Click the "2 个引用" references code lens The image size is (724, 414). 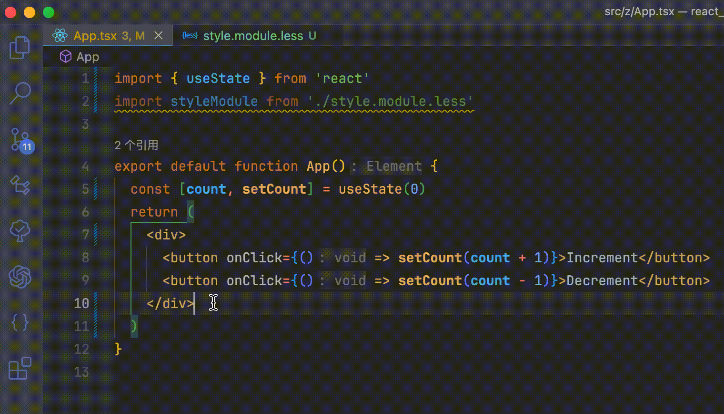pyautogui.click(x=136, y=145)
